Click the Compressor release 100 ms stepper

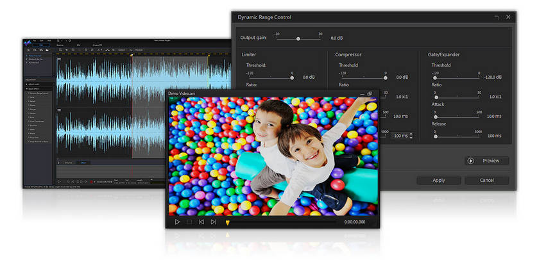click(411, 136)
